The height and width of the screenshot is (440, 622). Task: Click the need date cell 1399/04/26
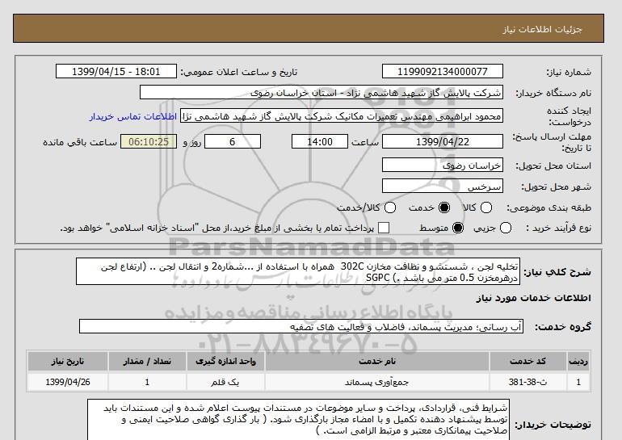pos(68,382)
